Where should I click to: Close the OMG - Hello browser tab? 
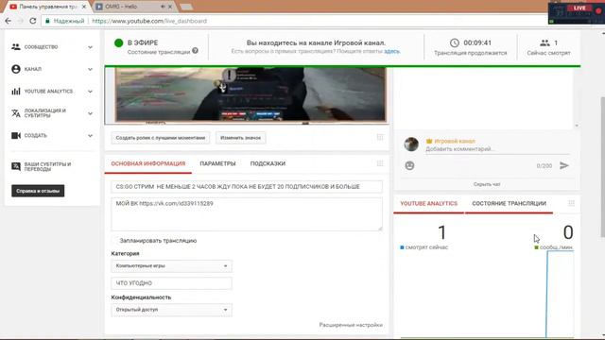click(x=170, y=7)
